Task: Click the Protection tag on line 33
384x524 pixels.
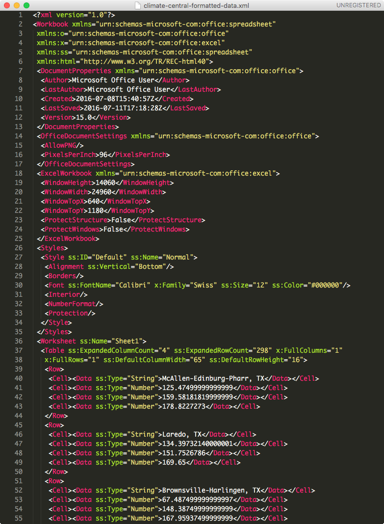Action: [x=70, y=314]
